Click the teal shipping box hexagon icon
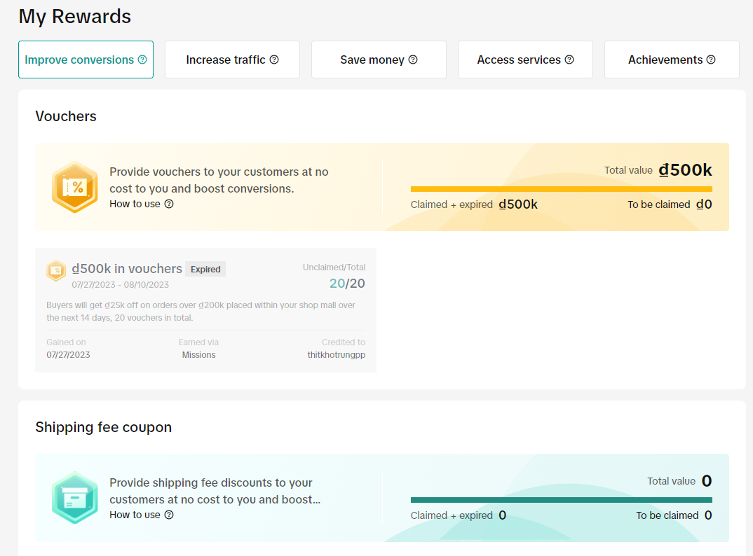The width and height of the screenshot is (753, 556). click(75, 498)
